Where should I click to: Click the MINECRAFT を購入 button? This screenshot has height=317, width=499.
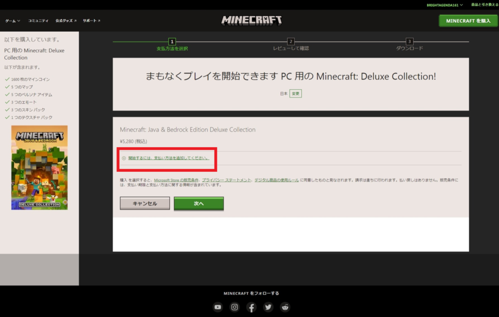(468, 20)
